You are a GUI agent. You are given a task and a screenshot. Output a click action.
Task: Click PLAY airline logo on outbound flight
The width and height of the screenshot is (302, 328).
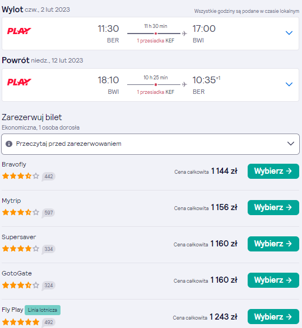point(19,31)
